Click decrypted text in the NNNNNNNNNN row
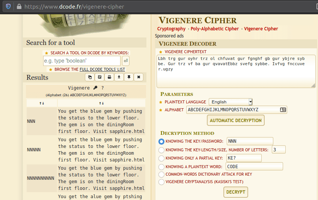The image size is (318, 200). (101, 178)
